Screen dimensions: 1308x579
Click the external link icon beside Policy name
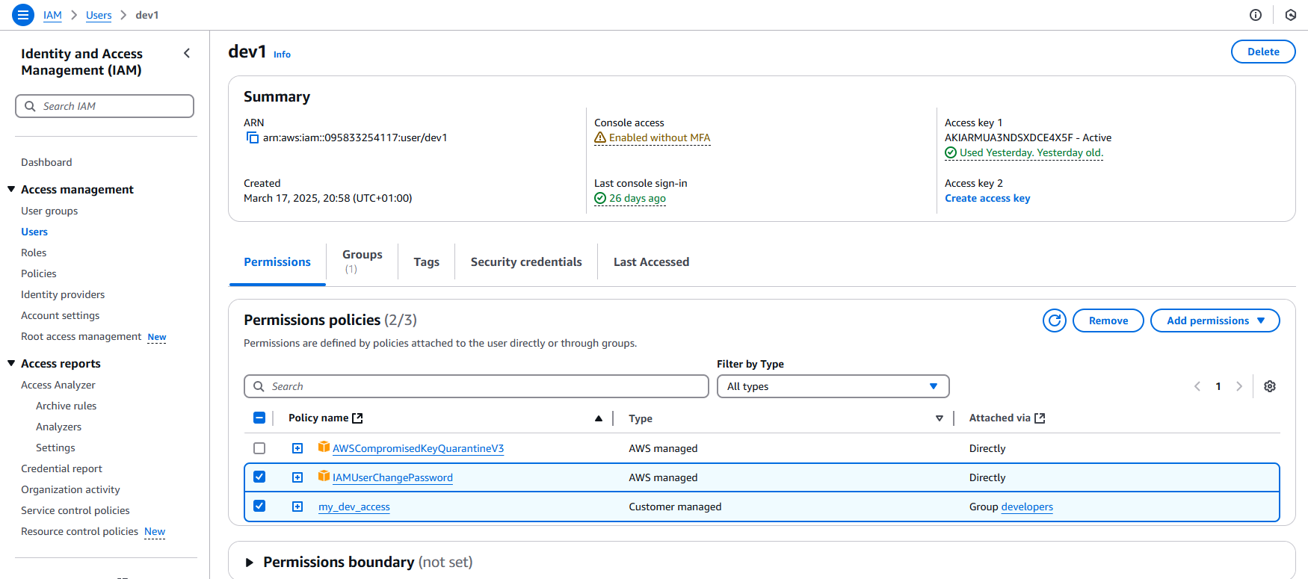click(357, 418)
